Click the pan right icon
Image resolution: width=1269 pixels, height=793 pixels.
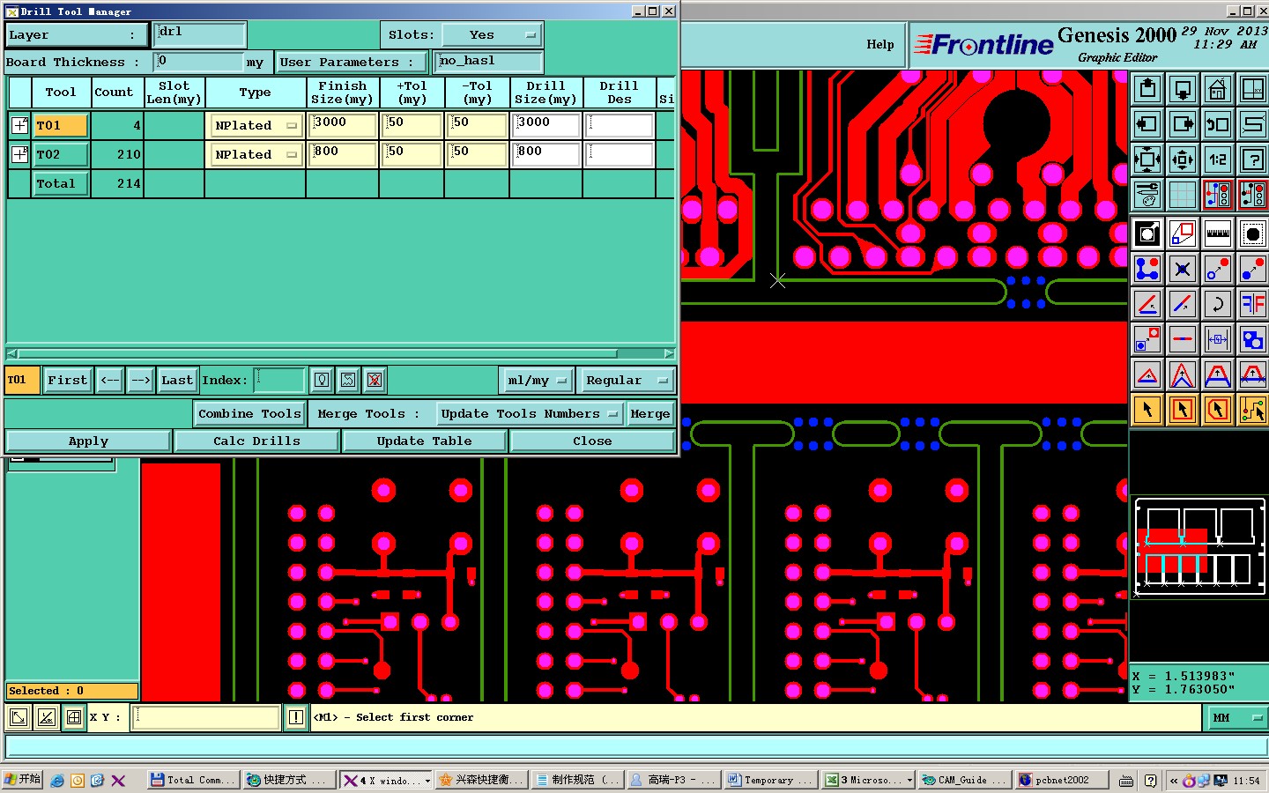click(x=1183, y=124)
